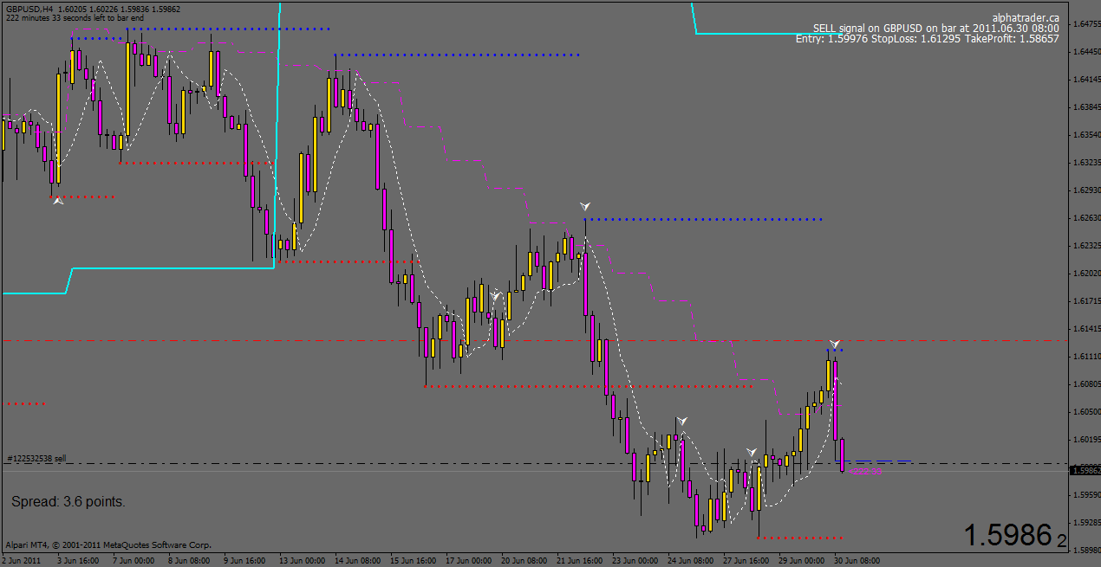1101x567 pixels.
Task: Click the 1.62020 price axis label
Action: pyautogui.click(x=1085, y=273)
